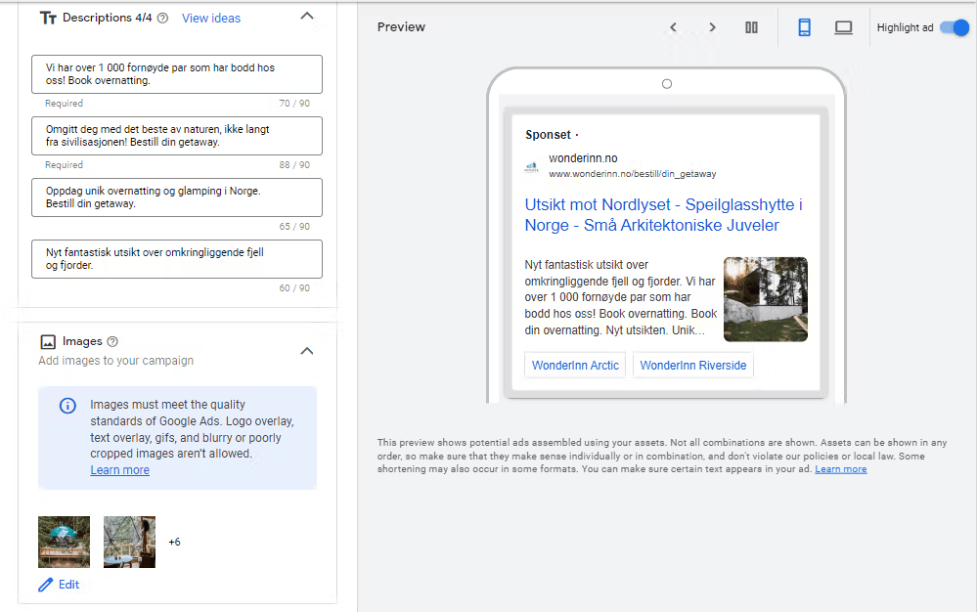Collapse the Descriptions section

click(x=306, y=17)
